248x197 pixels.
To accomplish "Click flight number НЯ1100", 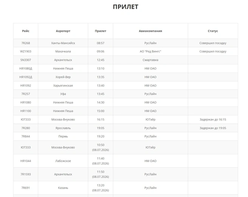I will (26, 111).
